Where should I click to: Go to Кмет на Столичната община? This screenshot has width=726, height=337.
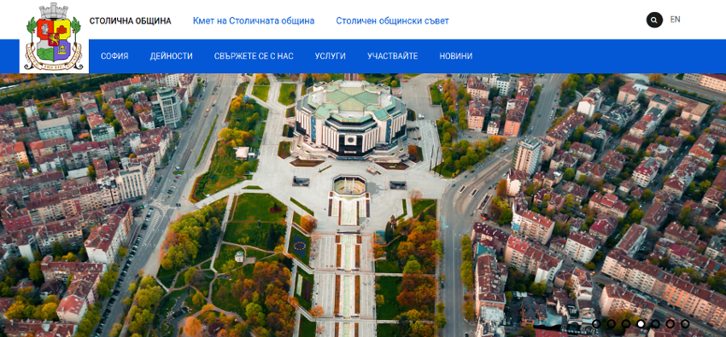(254, 20)
